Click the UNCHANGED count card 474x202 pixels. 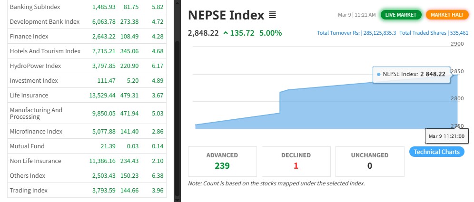point(369,161)
